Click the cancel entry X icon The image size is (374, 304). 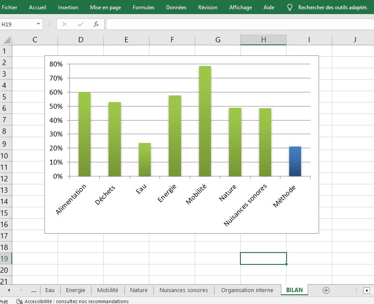coord(65,24)
